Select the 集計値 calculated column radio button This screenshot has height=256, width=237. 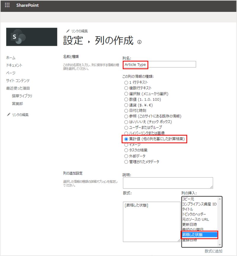pos(126,139)
